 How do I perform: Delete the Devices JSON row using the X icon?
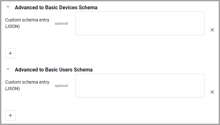pos(212,30)
